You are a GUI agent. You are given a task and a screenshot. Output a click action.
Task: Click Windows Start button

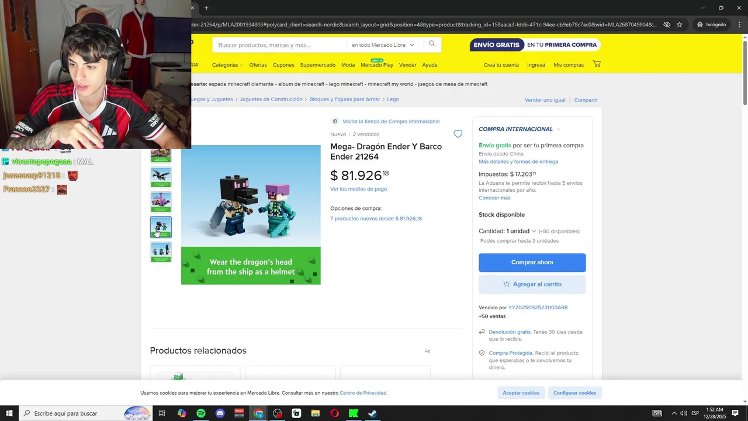[x=9, y=413]
